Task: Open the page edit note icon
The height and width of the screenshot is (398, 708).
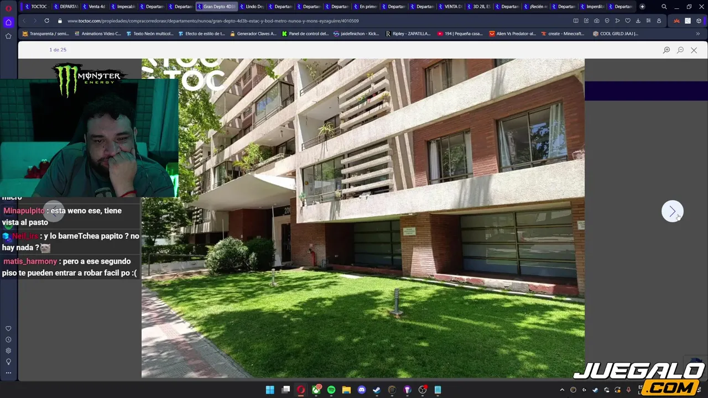Action: [586, 21]
